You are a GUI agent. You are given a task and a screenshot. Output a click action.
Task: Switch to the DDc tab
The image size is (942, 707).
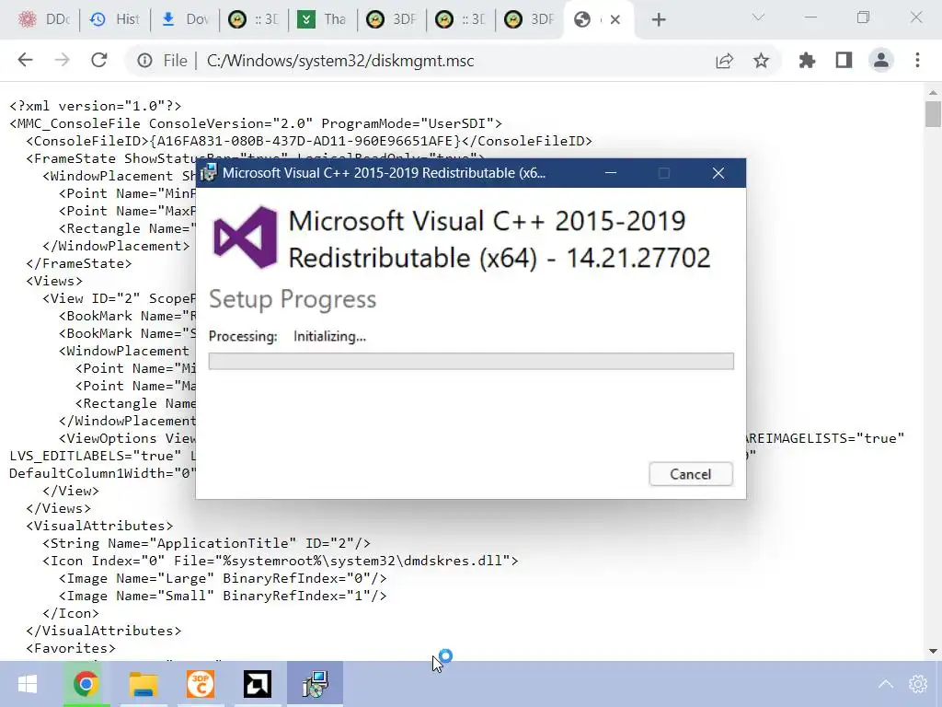[x=45, y=20]
